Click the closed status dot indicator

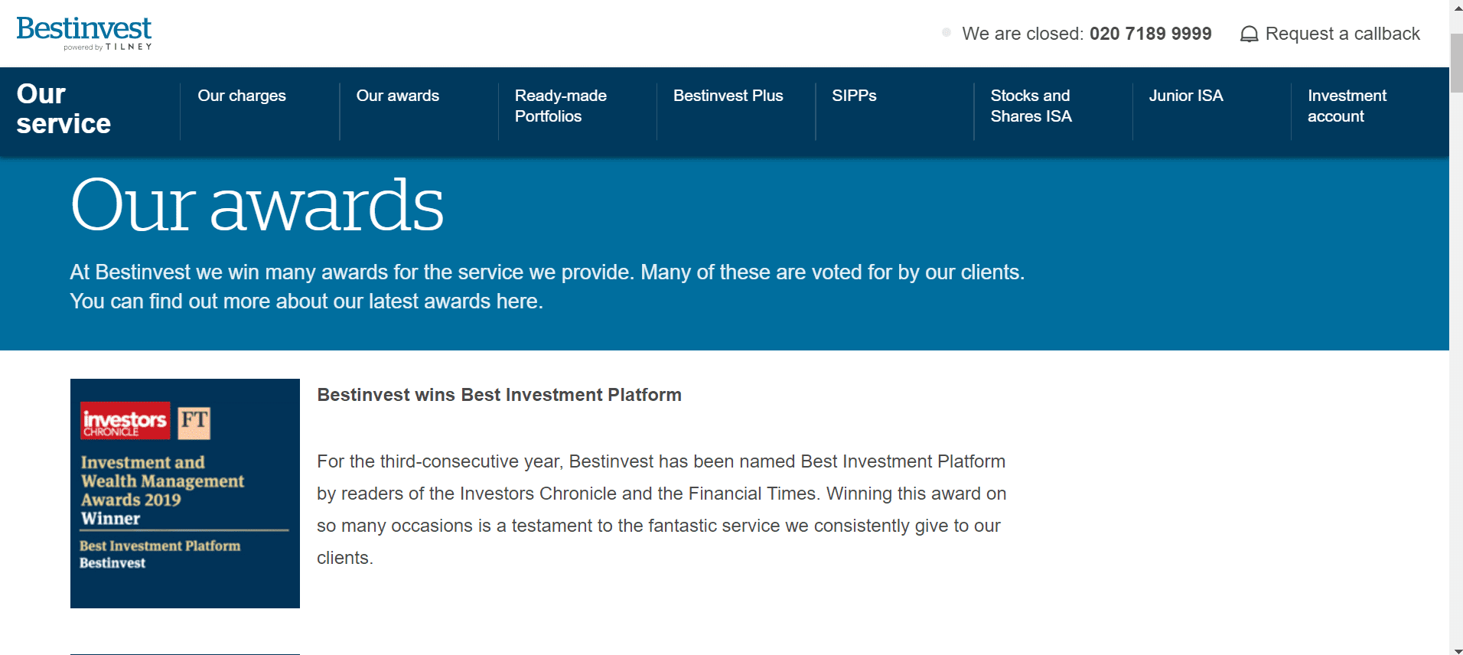tap(947, 33)
